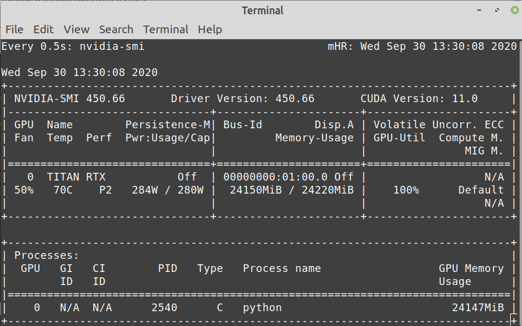Click the 'Terminal' window title
Screen dimensions: 522x326
click(x=262, y=11)
